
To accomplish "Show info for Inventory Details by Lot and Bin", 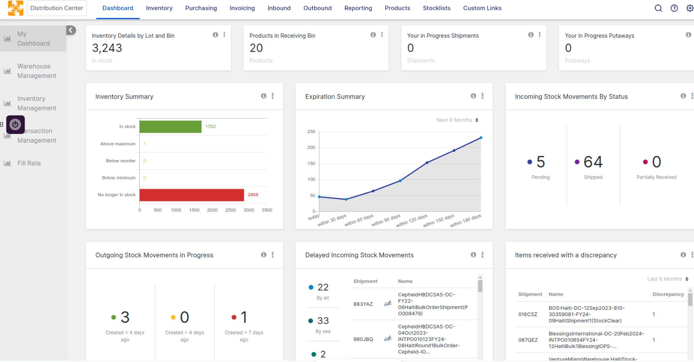I will (215, 35).
